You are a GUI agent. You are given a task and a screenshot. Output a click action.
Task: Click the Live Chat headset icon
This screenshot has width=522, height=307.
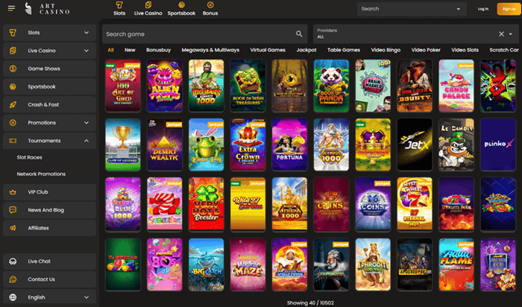click(x=13, y=262)
